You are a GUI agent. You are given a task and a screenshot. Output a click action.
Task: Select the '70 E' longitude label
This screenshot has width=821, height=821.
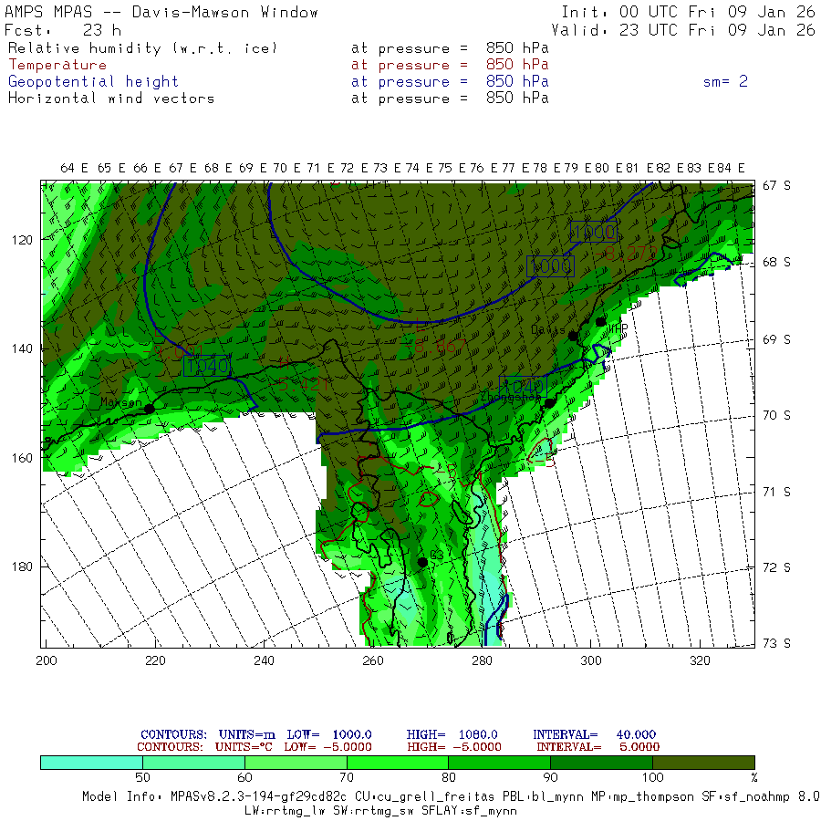(287, 168)
